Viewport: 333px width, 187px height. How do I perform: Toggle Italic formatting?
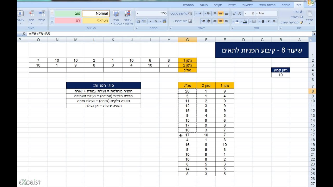(268, 21)
